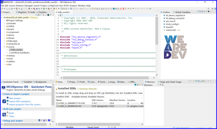Click the toolbar search magnifier icon
Viewport: 217px width, 129px height.
click(x=209, y=8)
